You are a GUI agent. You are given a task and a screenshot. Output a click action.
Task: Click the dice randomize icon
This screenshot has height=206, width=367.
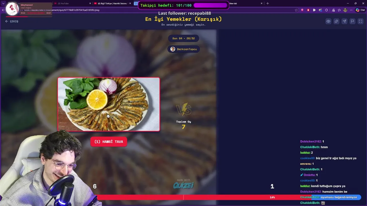[336, 21]
